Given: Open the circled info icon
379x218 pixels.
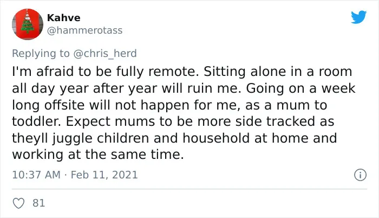Looking at the screenshot, I should point(361,175).
